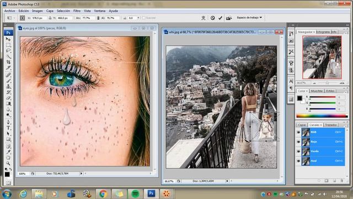Image resolution: width=353 pixels, height=199 pixels.
Task: Select the Clone Stamp tool
Action: pos(8,86)
